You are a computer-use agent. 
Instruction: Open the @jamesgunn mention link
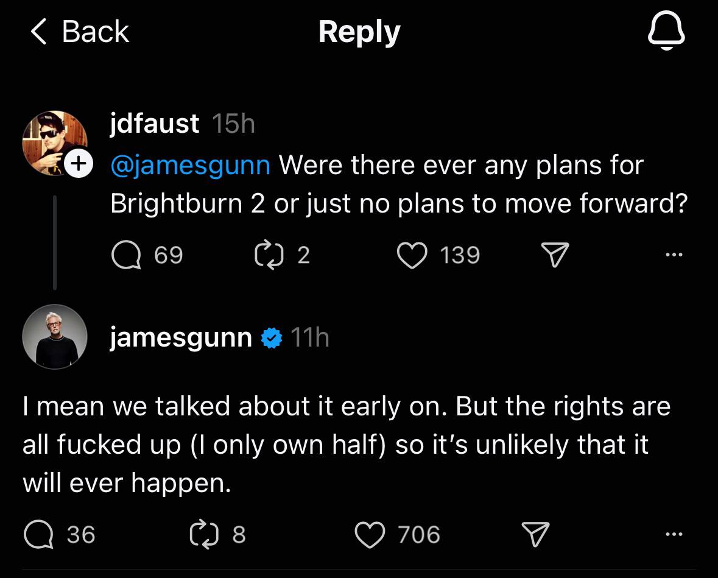tap(190, 165)
